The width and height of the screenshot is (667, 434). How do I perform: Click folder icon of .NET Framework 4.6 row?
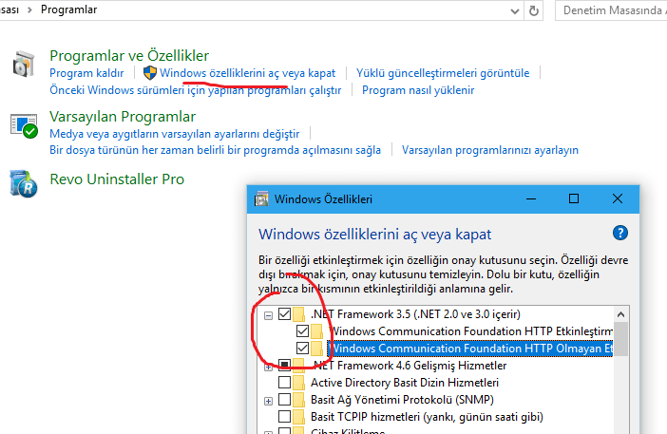(x=299, y=365)
